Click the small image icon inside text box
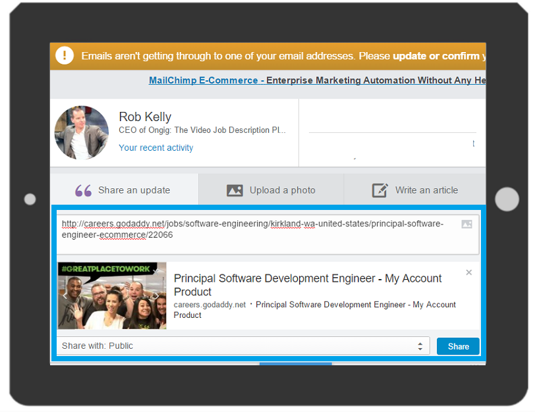The height and width of the screenshot is (412, 535). click(466, 224)
